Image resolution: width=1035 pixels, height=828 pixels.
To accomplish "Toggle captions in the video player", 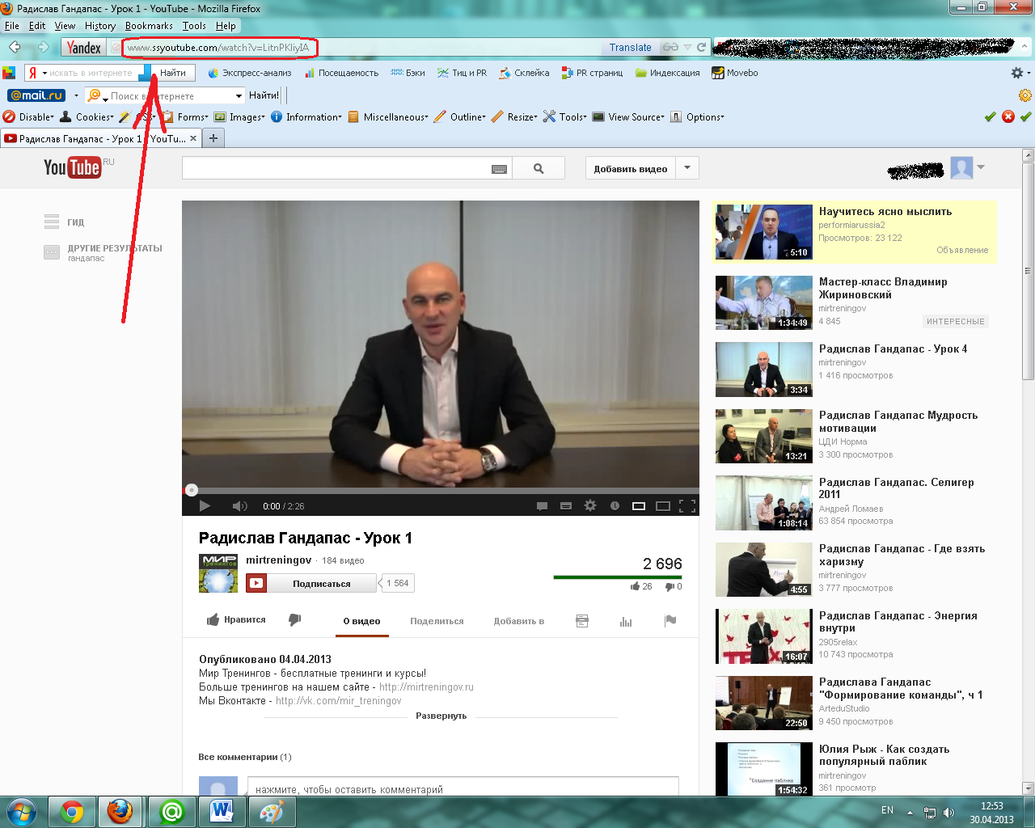I will [x=542, y=506].
